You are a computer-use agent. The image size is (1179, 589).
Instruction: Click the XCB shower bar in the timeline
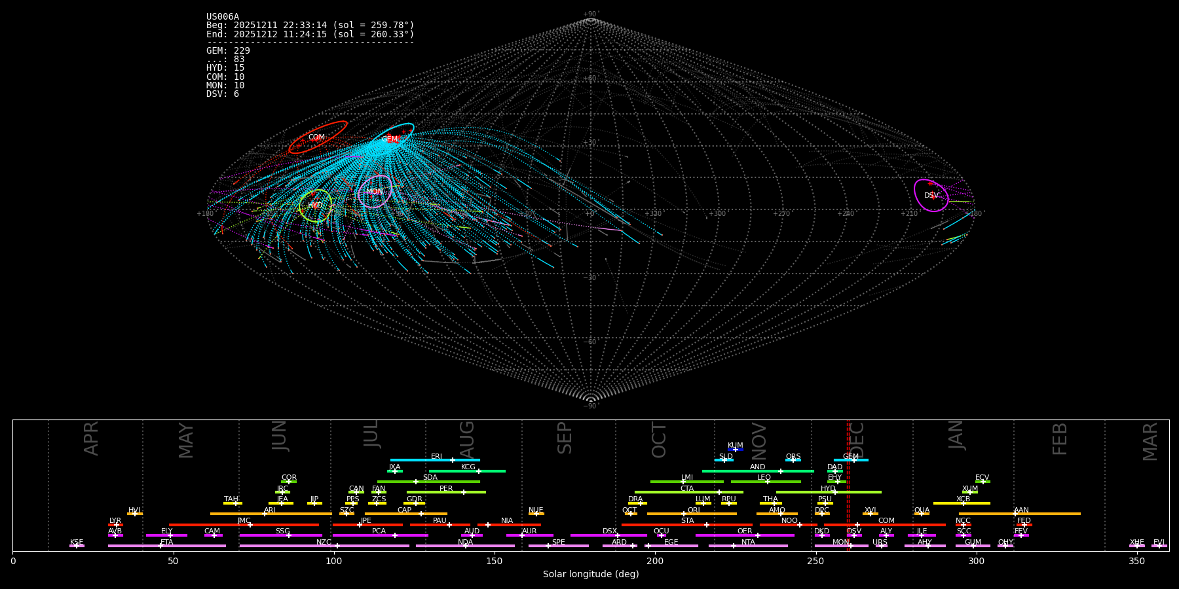[962, 503]
